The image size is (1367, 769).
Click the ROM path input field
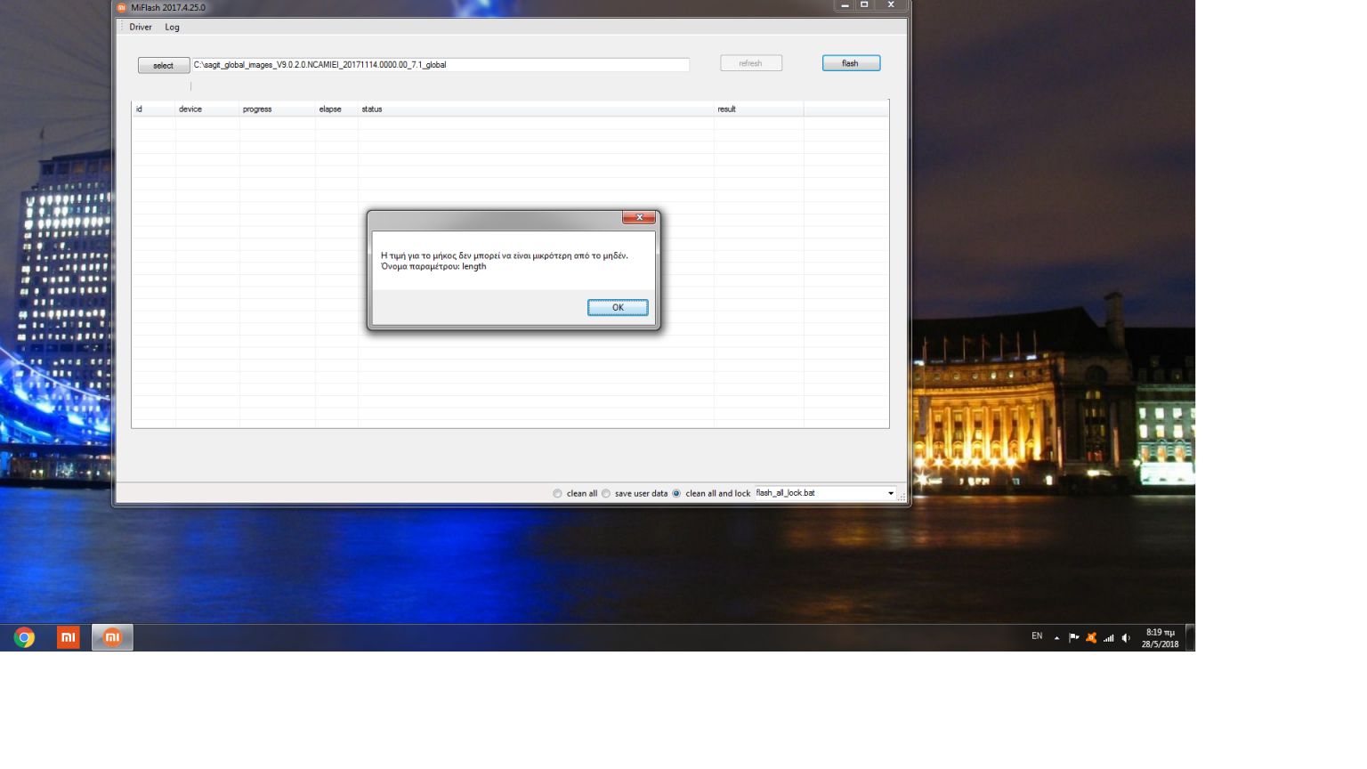click(440, 65)
